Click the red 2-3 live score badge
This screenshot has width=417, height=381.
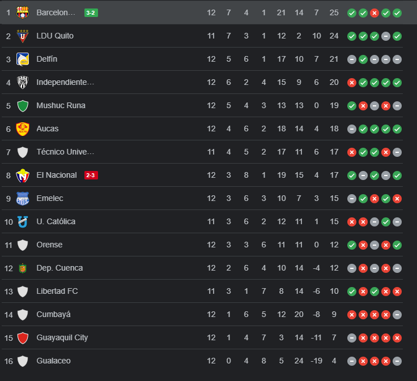click(x=91, y=175)
